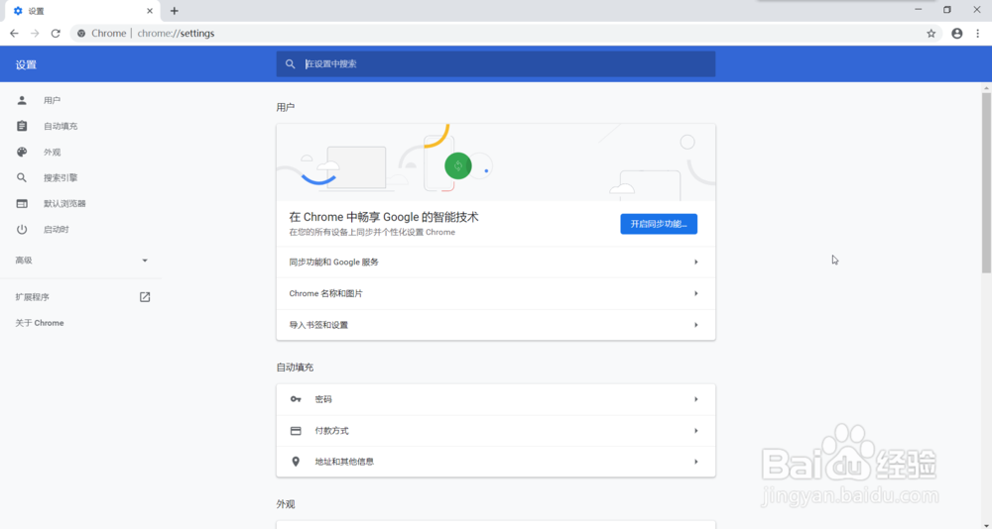
Task: Click the 设置 header title
Action: click(27, 64)
